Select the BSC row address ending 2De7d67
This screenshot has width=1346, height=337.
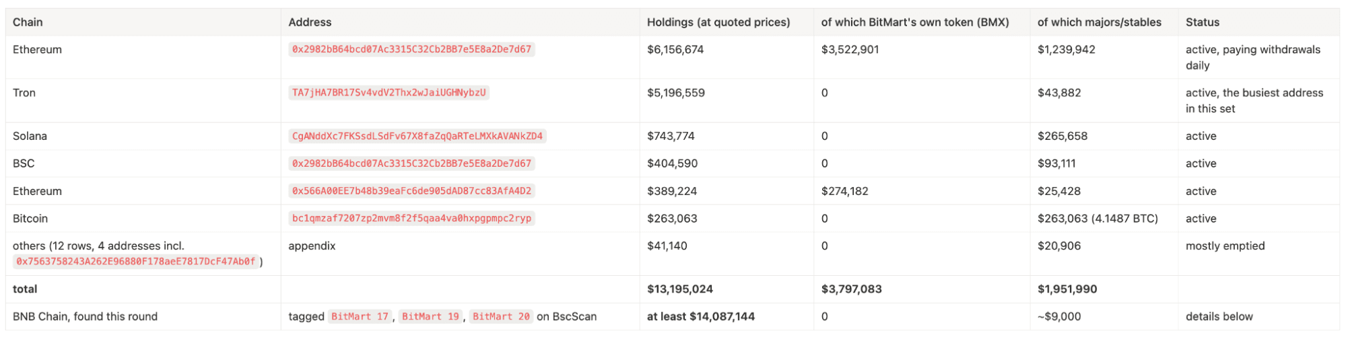tap(411, 163)
